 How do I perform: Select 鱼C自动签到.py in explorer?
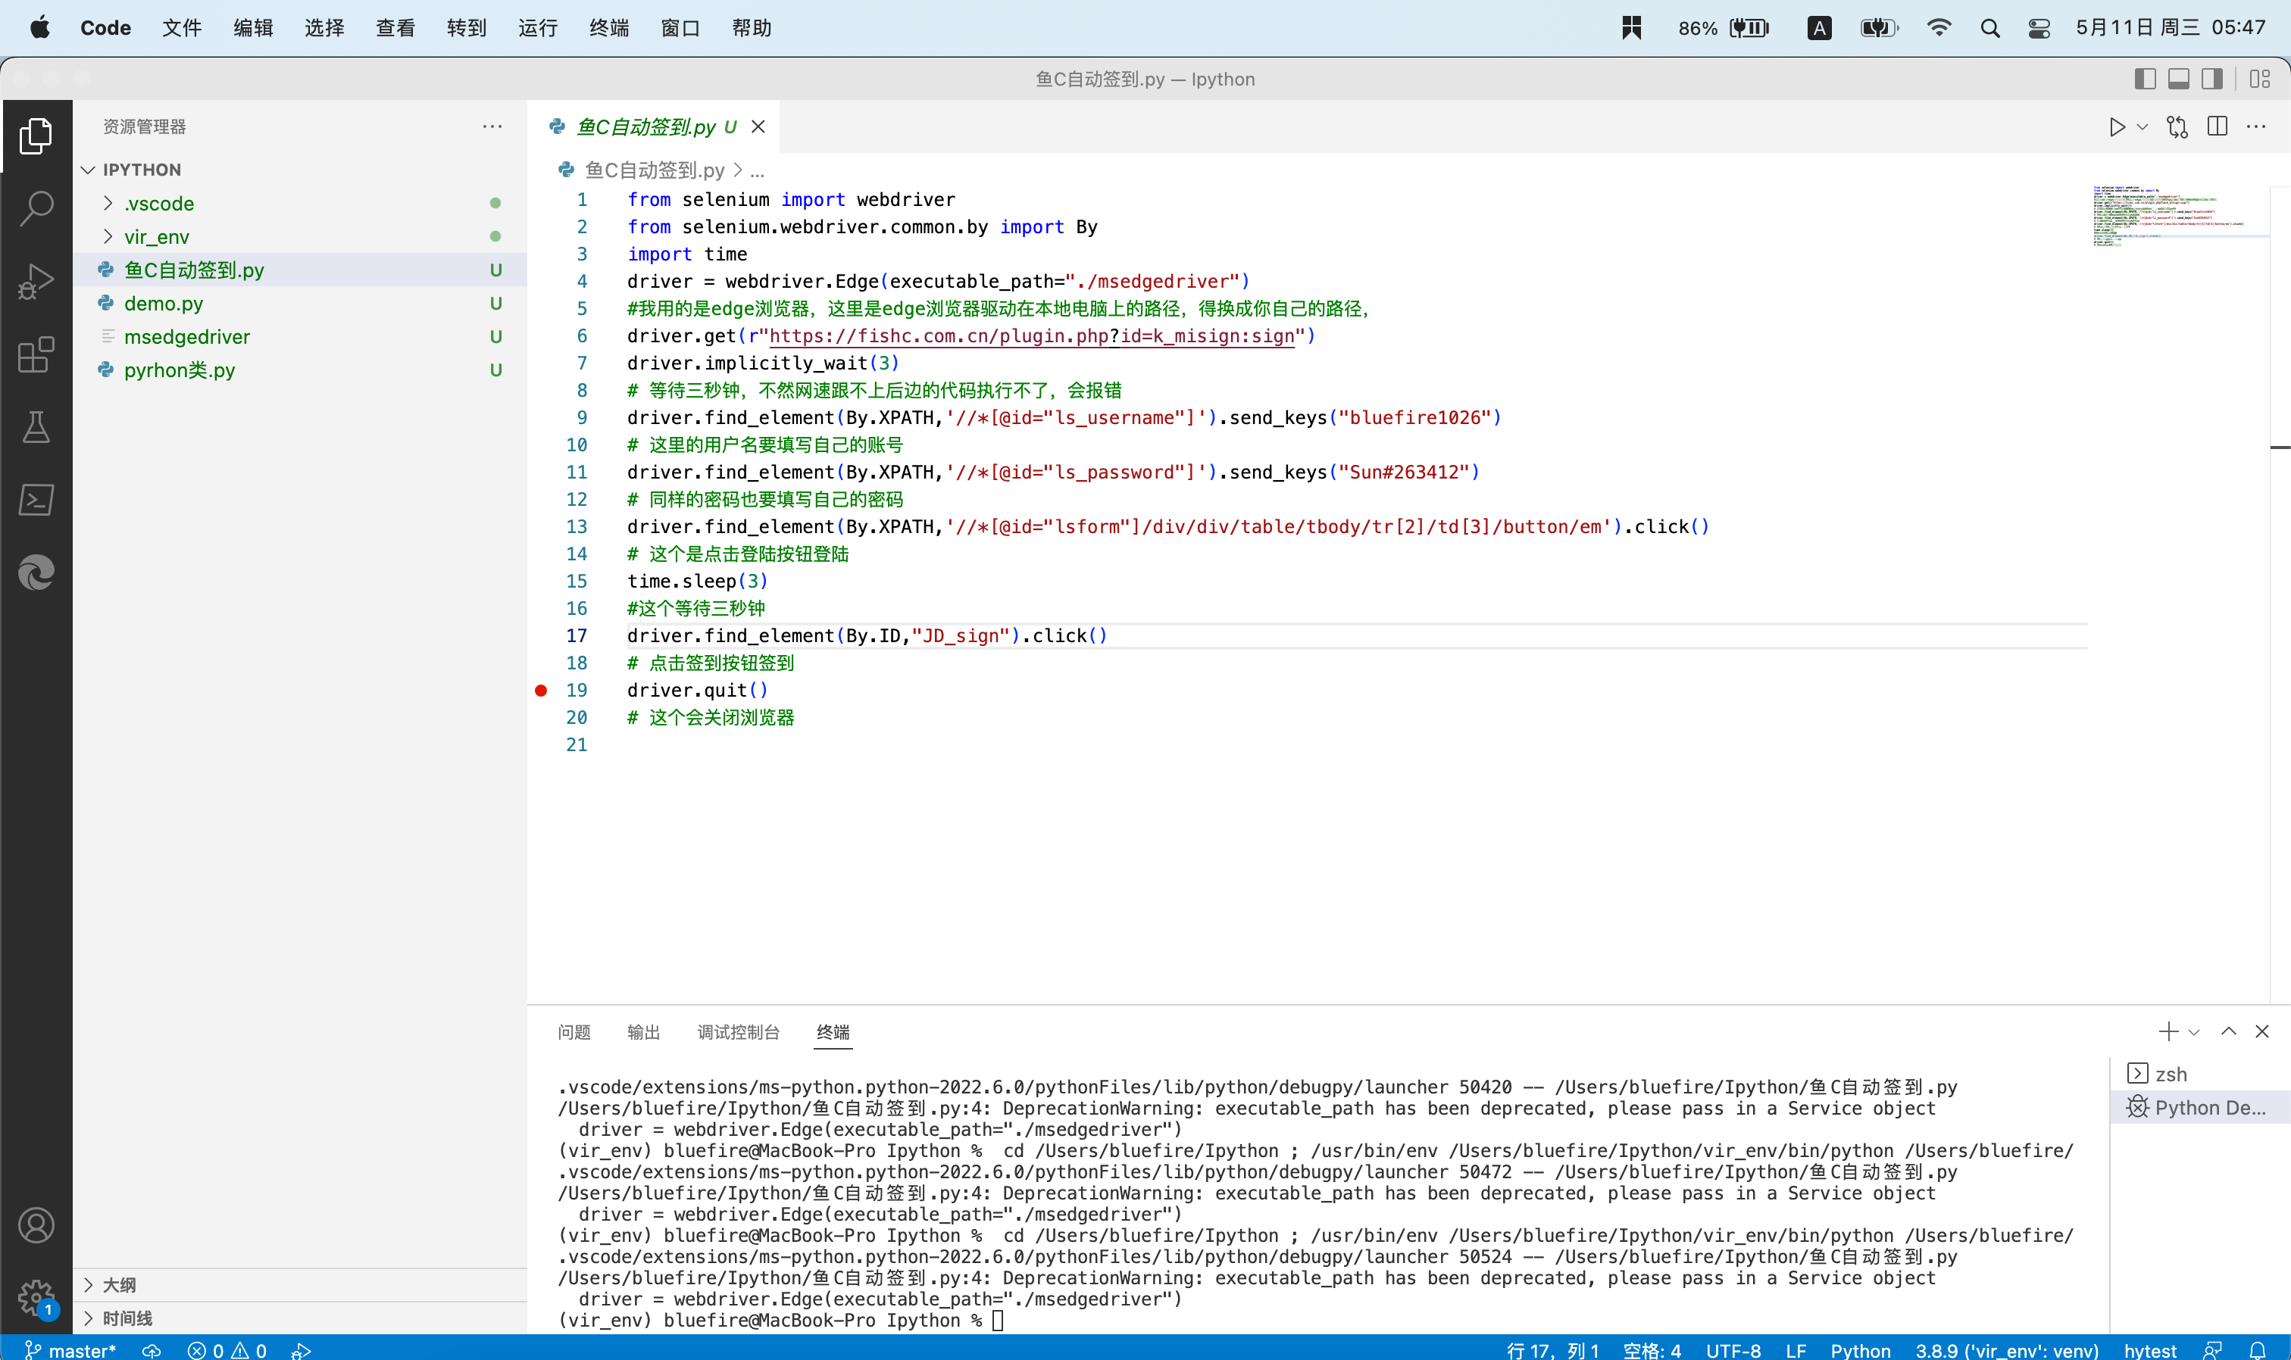[298, 270]
